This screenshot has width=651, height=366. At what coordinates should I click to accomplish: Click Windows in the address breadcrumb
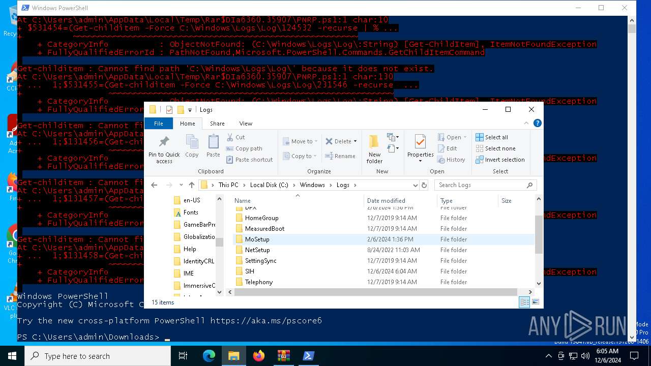[x=312, y=185]
